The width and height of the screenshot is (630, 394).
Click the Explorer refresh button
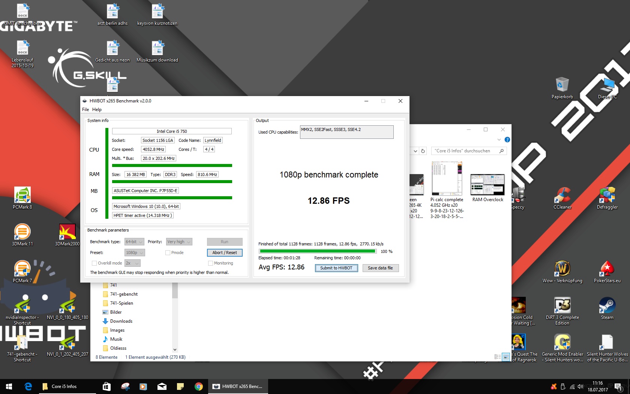point(423,151)
